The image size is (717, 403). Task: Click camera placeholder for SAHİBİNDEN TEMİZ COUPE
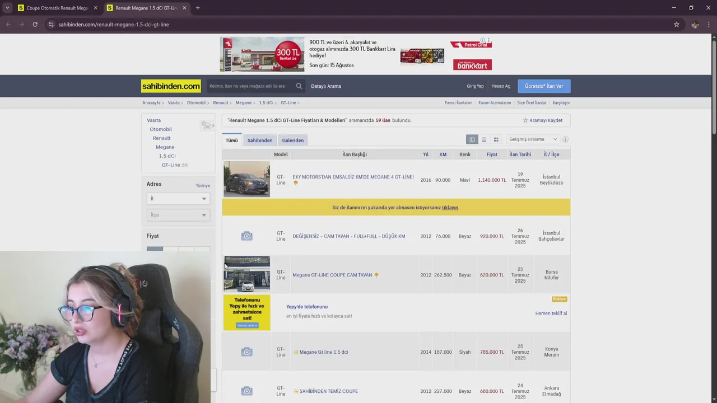[246, 391]
